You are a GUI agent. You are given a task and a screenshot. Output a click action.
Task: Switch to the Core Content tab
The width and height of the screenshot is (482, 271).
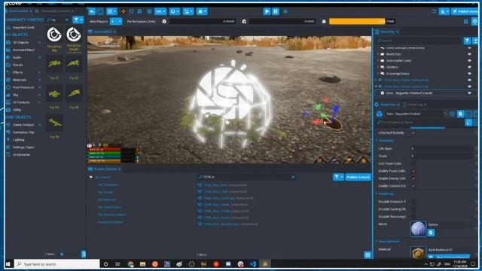pyautogui.click(x=18, y=11)
